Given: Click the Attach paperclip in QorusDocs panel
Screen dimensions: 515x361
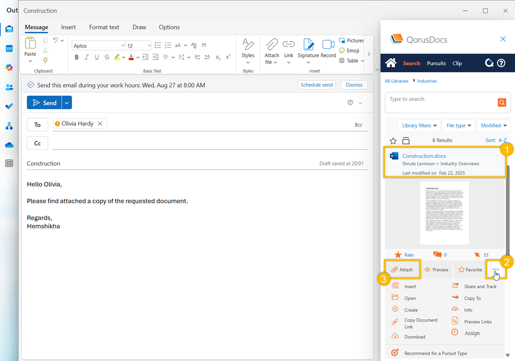Looking at the screenshot, I should coord(402,270).
